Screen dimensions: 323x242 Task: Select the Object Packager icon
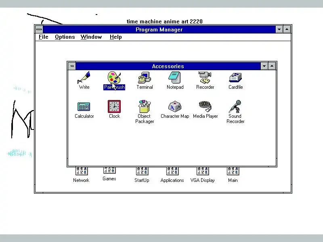pyautogui.click(x=145, y=106)
